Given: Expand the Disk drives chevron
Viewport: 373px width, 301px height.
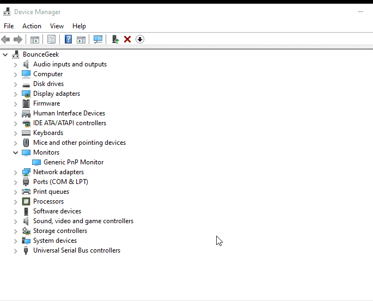Looking at the screenshot, I should (15, 84).
